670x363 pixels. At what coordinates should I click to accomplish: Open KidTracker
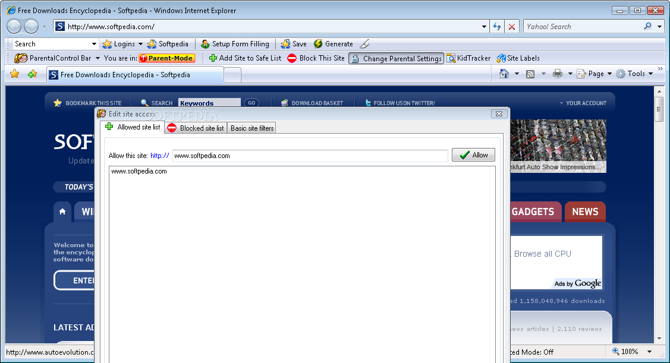(x=468, y=58)
